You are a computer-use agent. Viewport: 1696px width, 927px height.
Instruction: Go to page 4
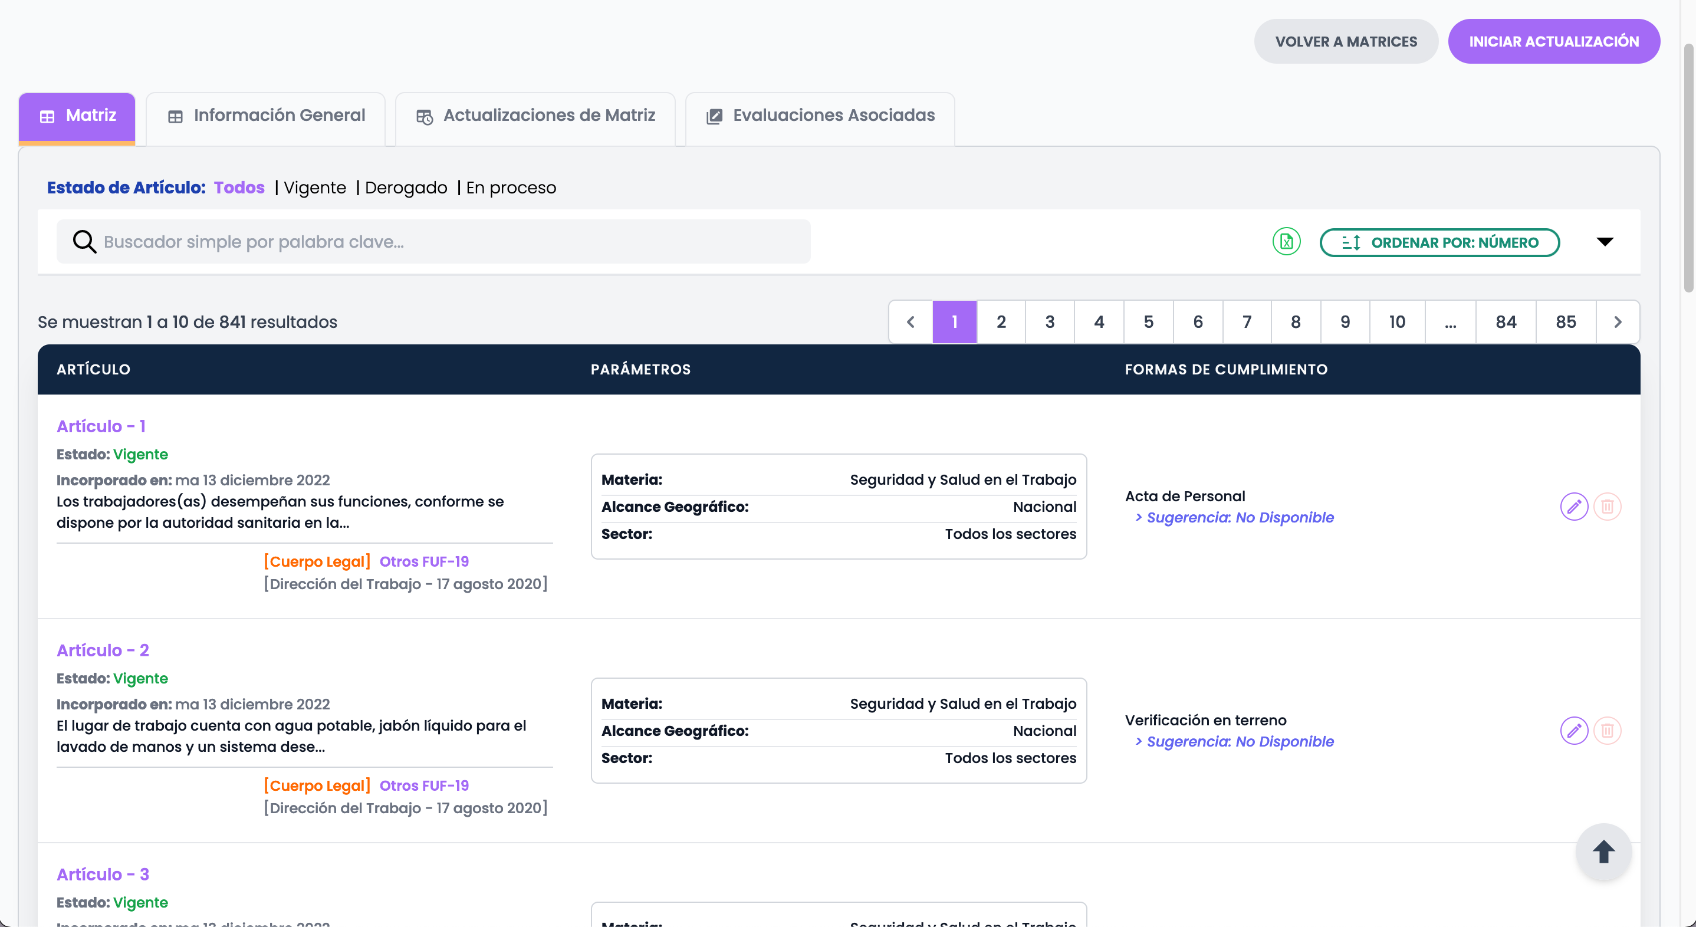[x=1099, y=322]
